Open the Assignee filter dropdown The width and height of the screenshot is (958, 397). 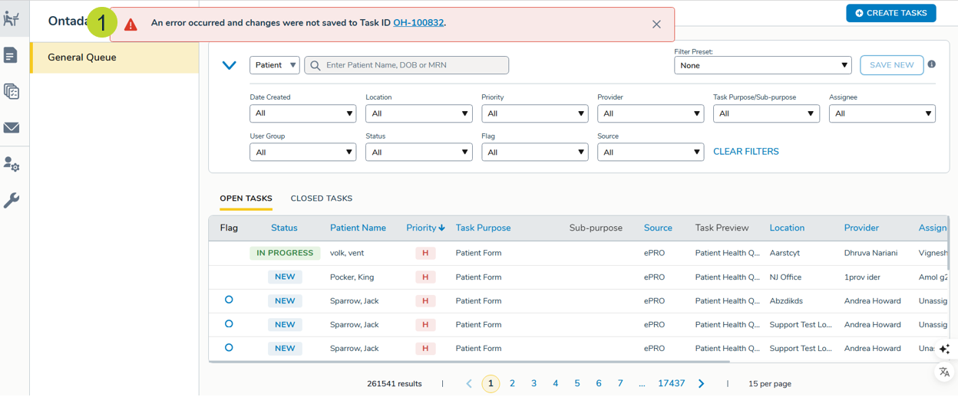click(882, 113)
